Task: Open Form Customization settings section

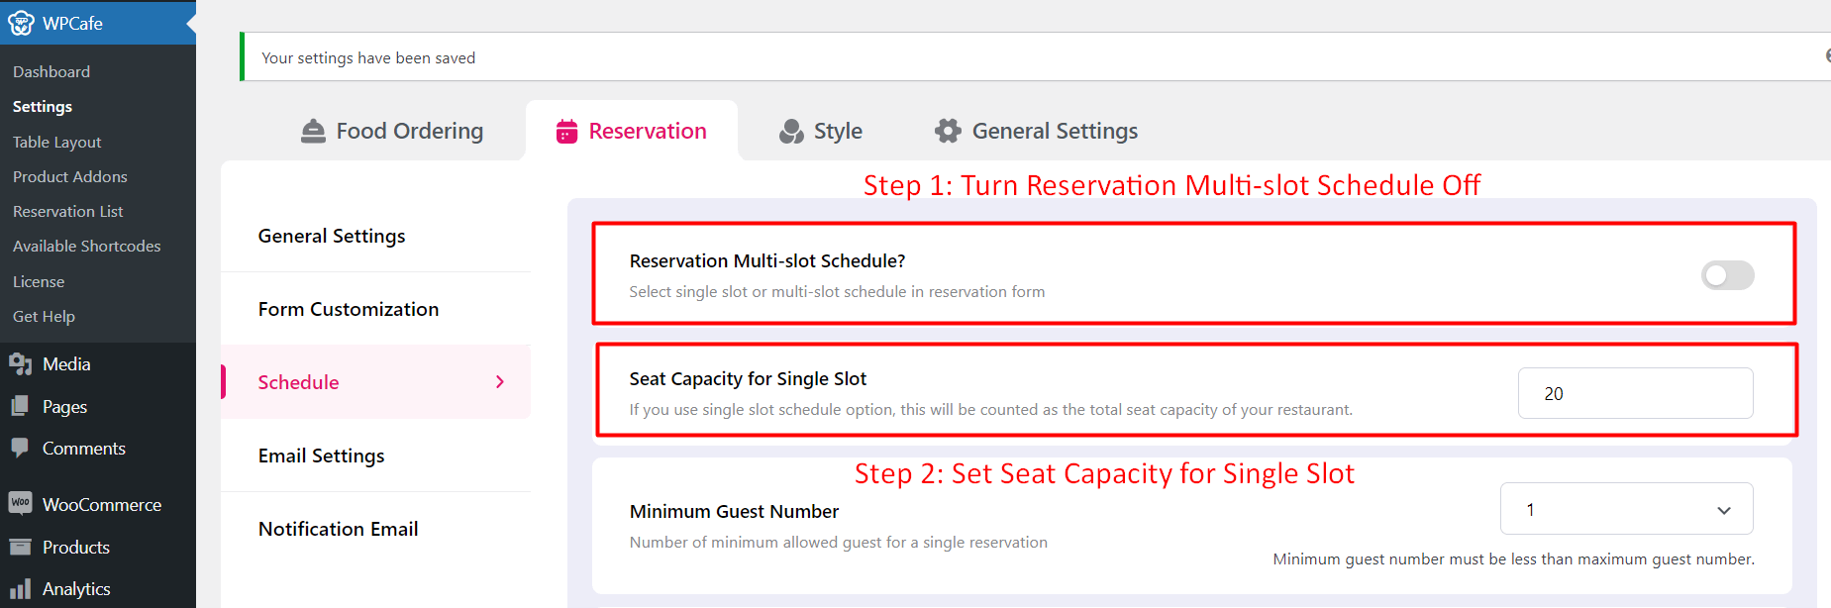Action: (x=349, y=309)
